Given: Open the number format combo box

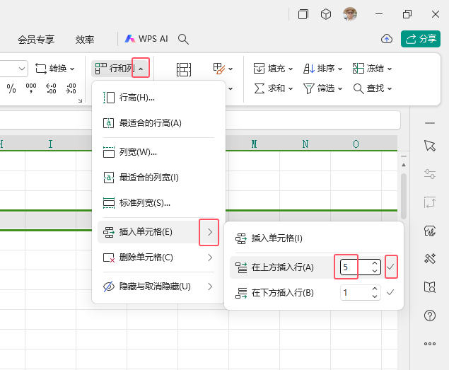Looking at the screenshot, I should click(x=13, y=69).
